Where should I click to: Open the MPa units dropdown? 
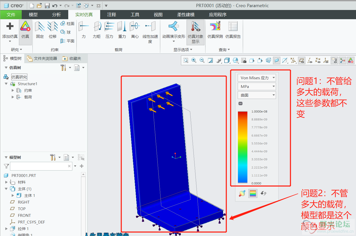(257, 86)
